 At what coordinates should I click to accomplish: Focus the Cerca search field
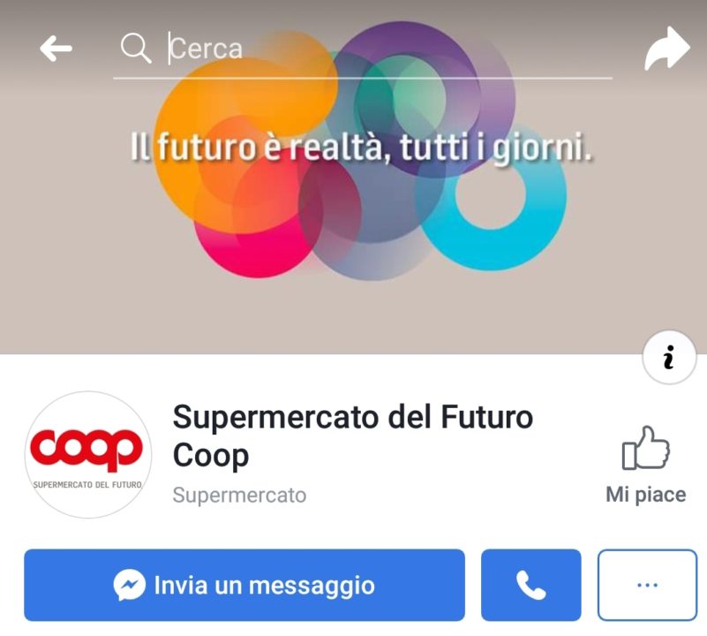(x=363, y=49)
